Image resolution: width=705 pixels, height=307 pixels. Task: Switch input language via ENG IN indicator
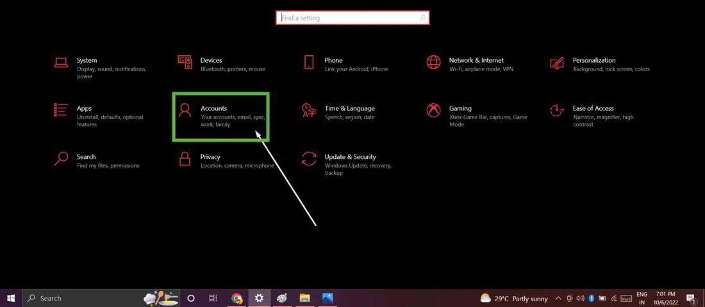coord(642,299)
